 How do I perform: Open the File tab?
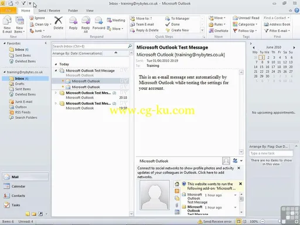[8, 11]
